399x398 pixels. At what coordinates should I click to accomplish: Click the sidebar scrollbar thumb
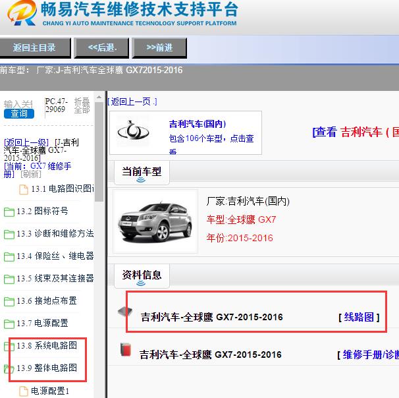(99, 152)
